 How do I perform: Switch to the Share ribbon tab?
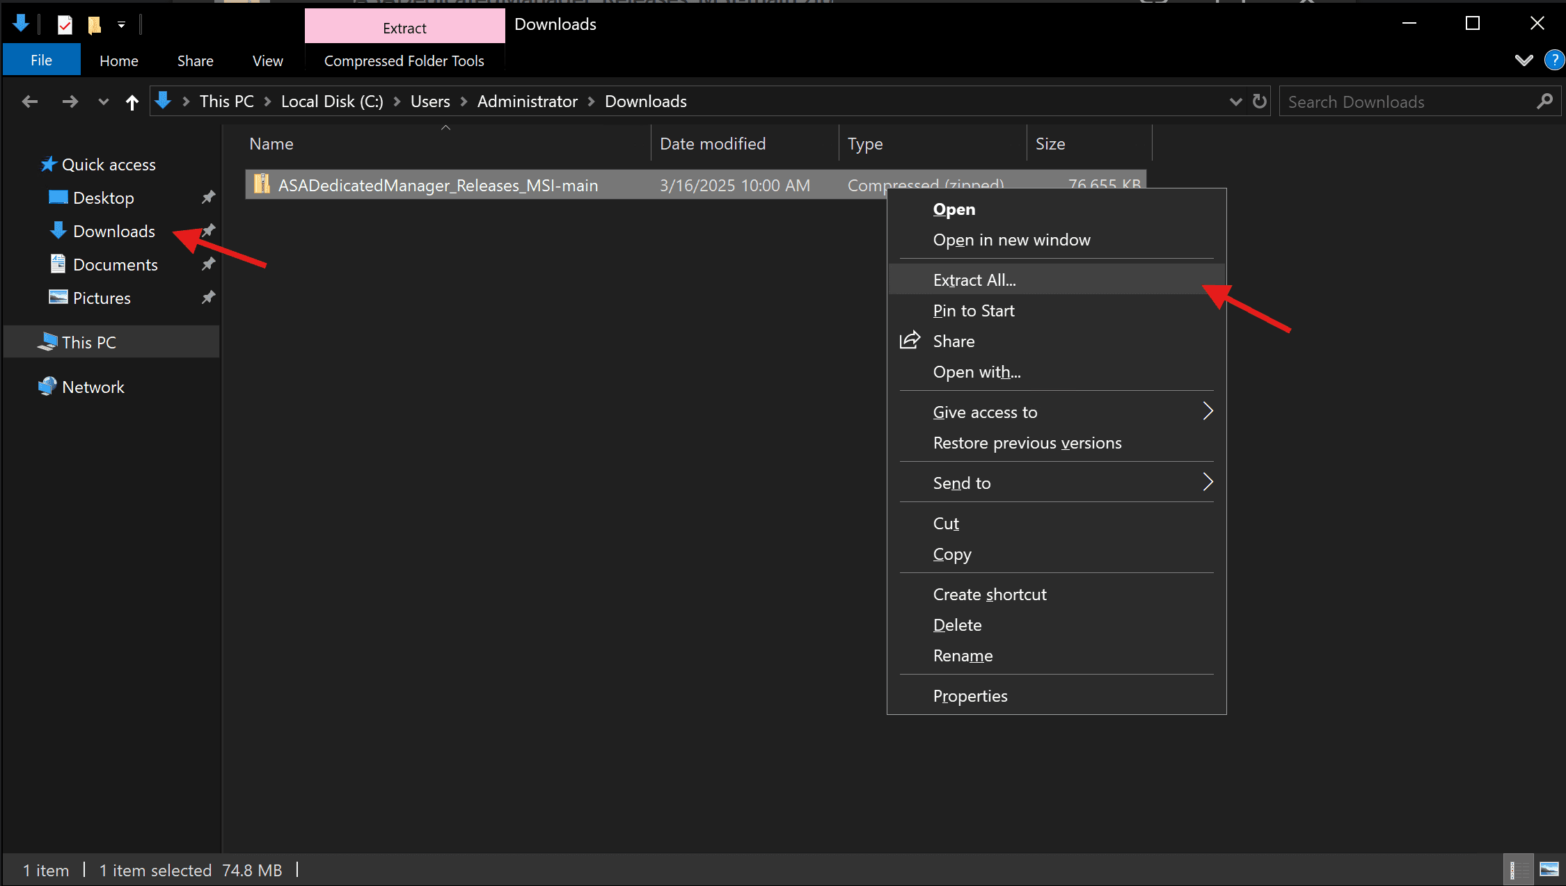coord(195,61)
